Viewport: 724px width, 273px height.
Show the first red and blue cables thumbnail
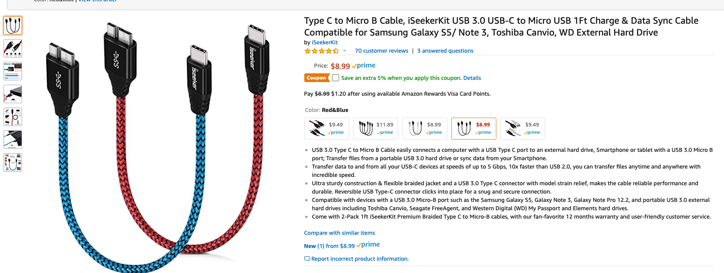(x=13, y=25)
